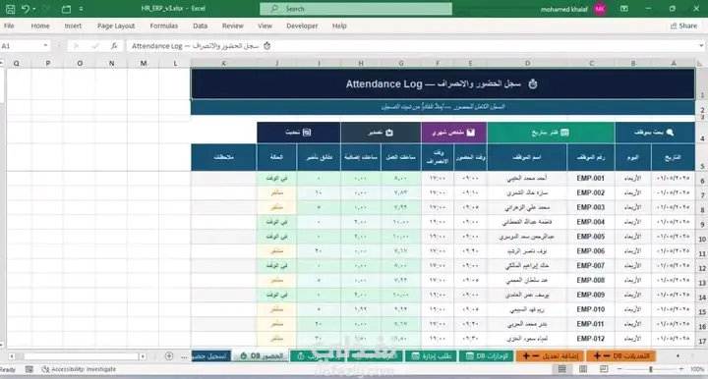The width and height of the screenshot is (708, 379).
Task: Select column header M
Action: pos(144,64)
